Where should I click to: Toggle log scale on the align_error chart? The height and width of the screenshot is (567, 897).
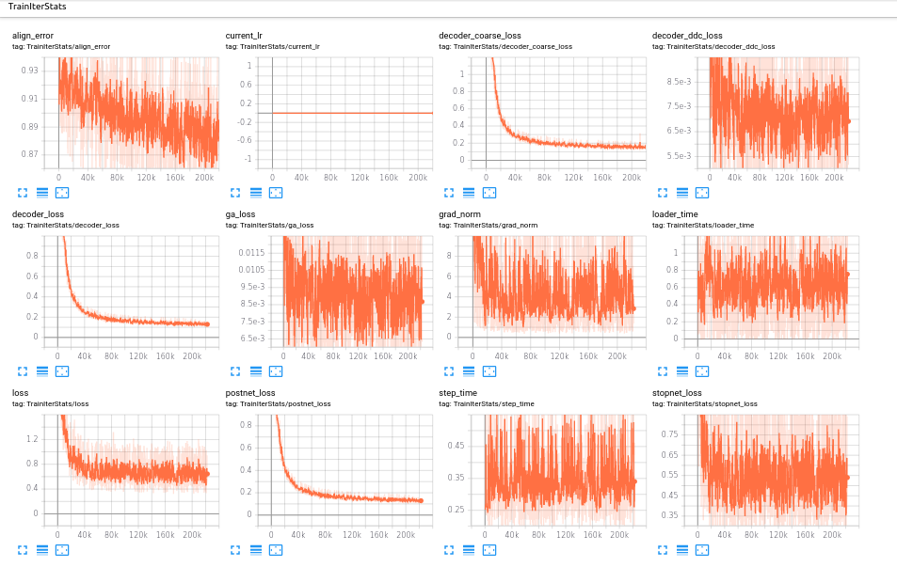click(x=42, y=192)
